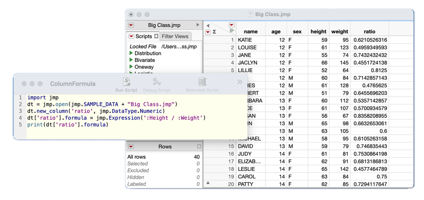
Task: Run the Oneway table script
Action: click(132, 67)
